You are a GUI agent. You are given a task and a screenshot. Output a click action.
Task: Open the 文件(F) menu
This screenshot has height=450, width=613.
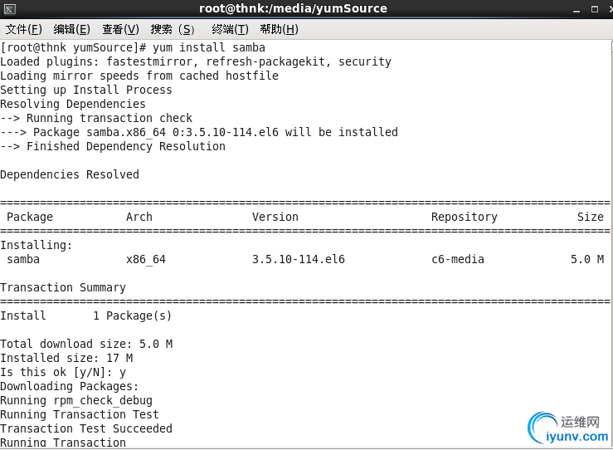[24, 29]
